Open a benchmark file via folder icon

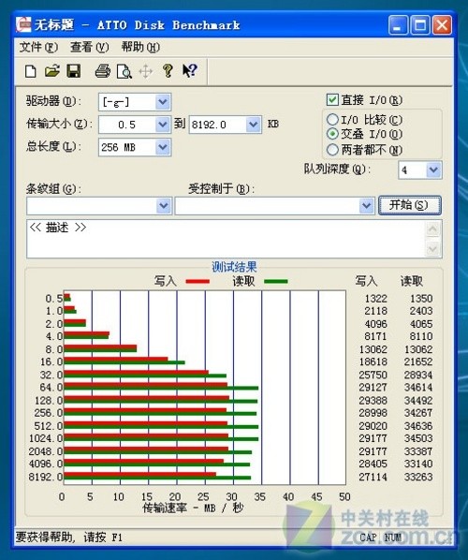[52, 71]
